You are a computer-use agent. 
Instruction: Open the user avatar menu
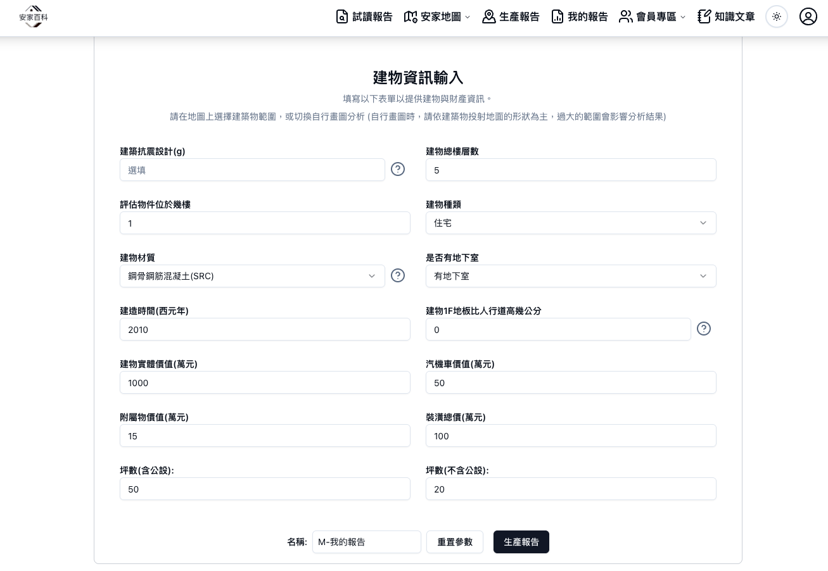[808, 16]
